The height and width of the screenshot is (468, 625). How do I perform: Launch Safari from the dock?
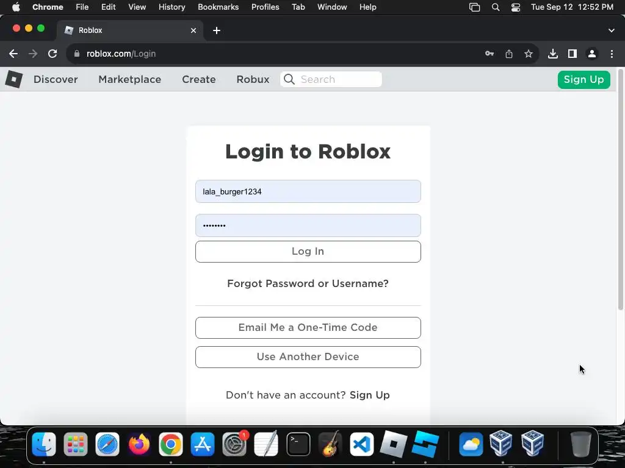coord(107,444)
